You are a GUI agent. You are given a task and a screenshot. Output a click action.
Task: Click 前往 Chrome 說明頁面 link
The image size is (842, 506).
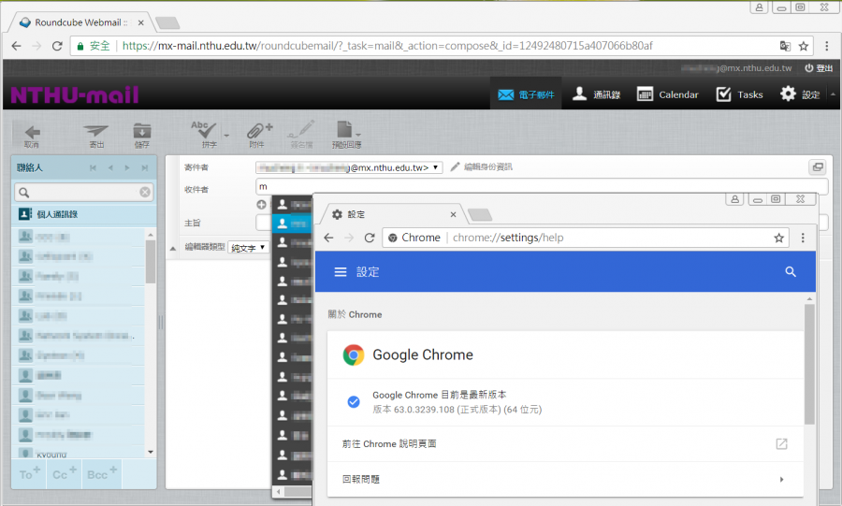tap(390, 443)
